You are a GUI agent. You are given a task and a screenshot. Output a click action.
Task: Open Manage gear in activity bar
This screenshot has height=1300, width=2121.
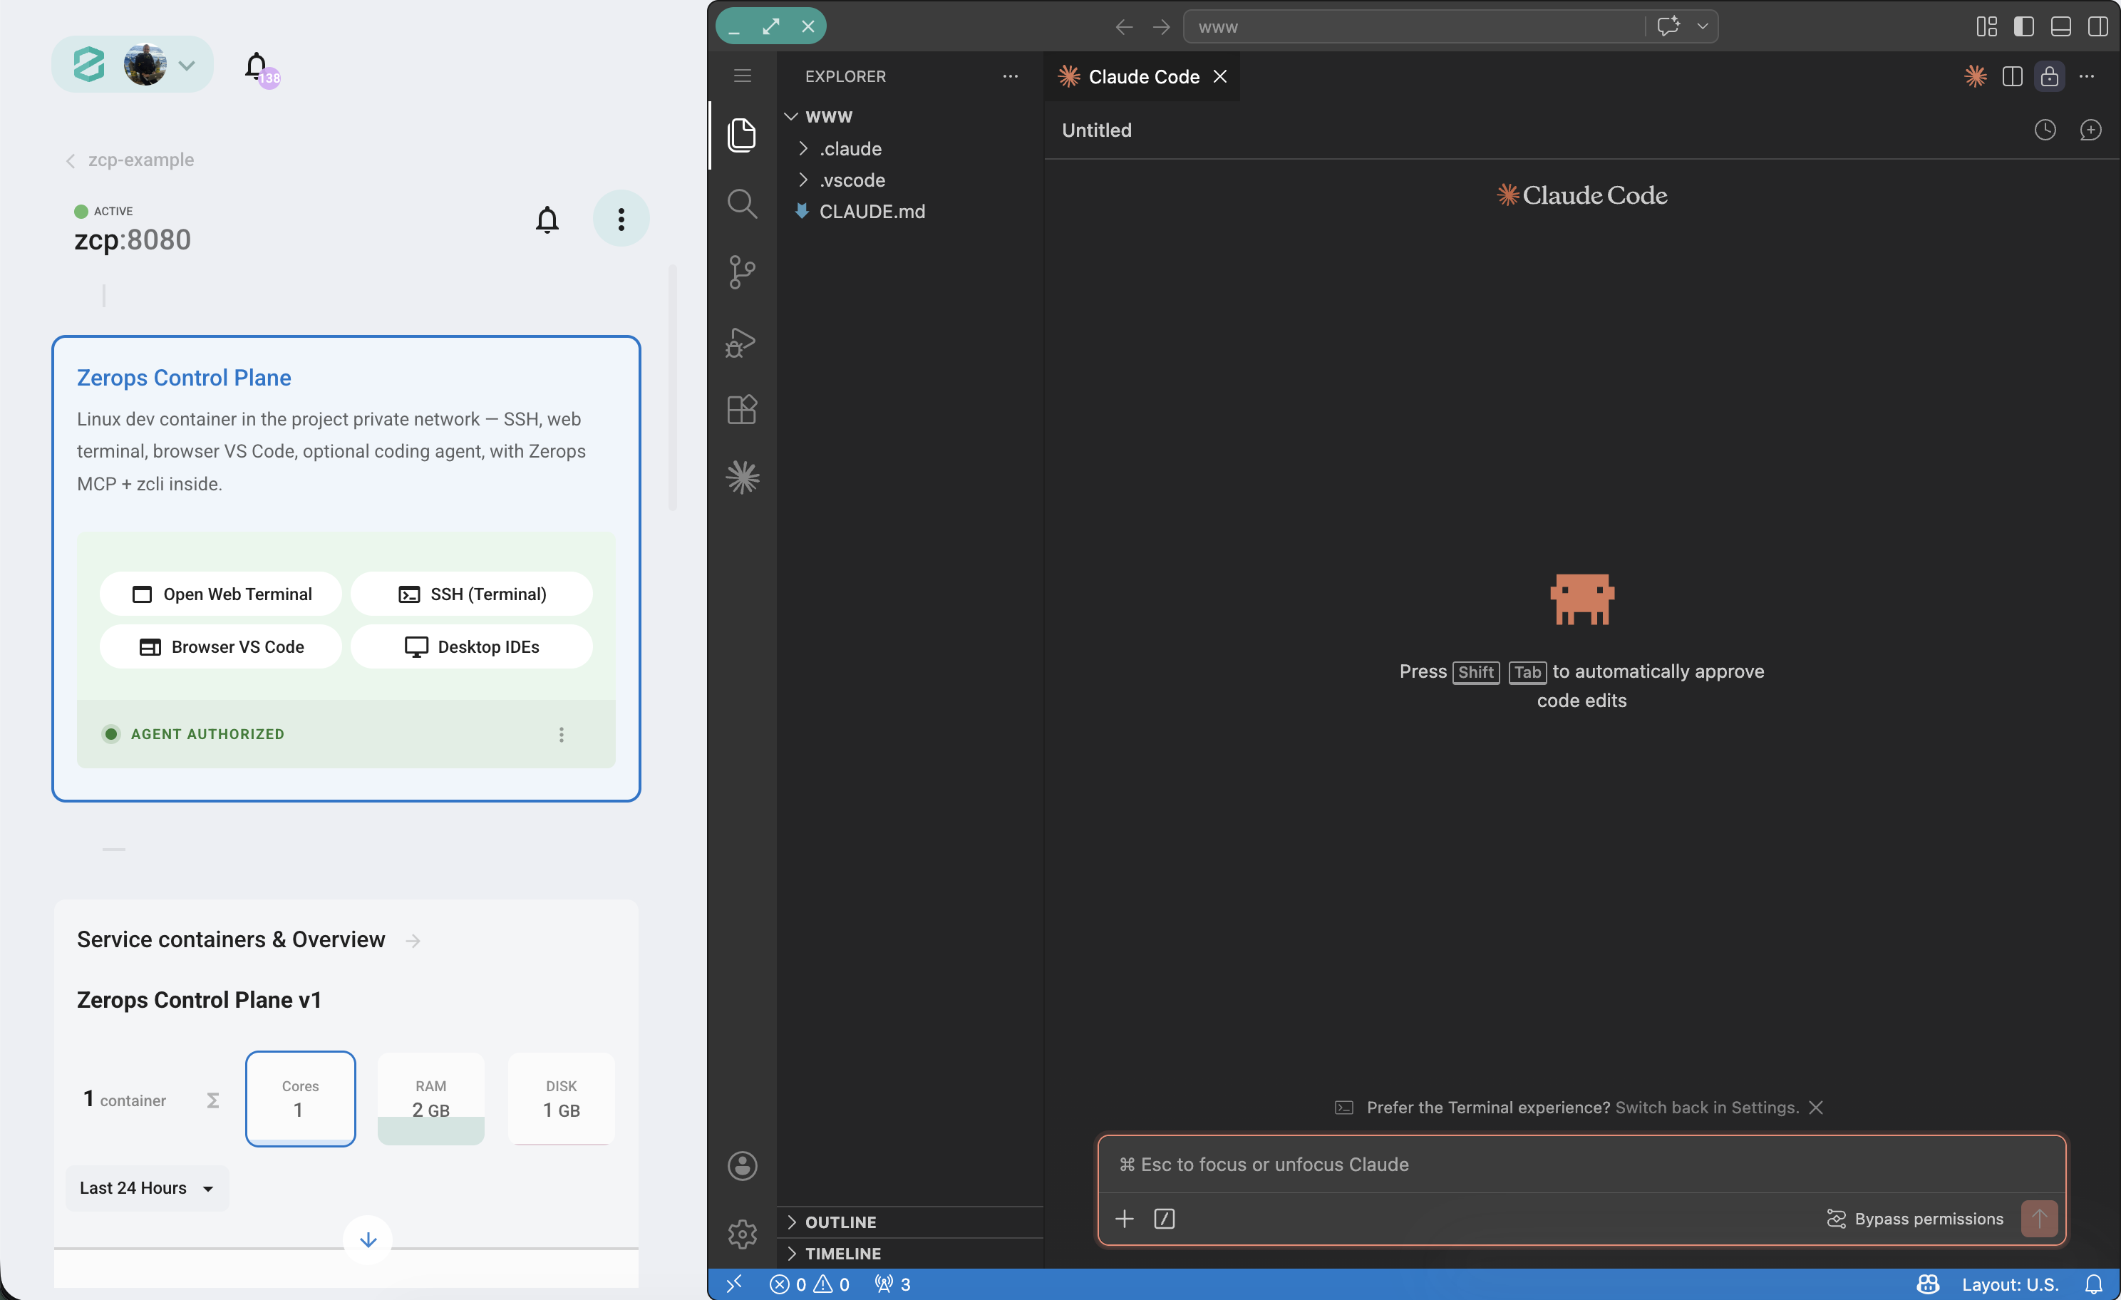pos(741,1234)
